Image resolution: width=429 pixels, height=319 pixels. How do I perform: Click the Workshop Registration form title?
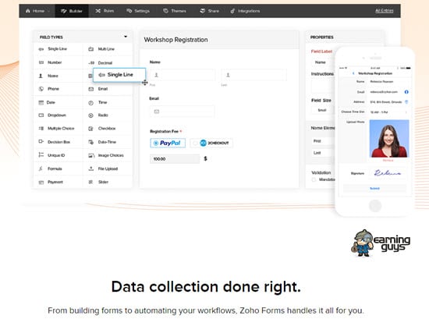coord(176,40)
